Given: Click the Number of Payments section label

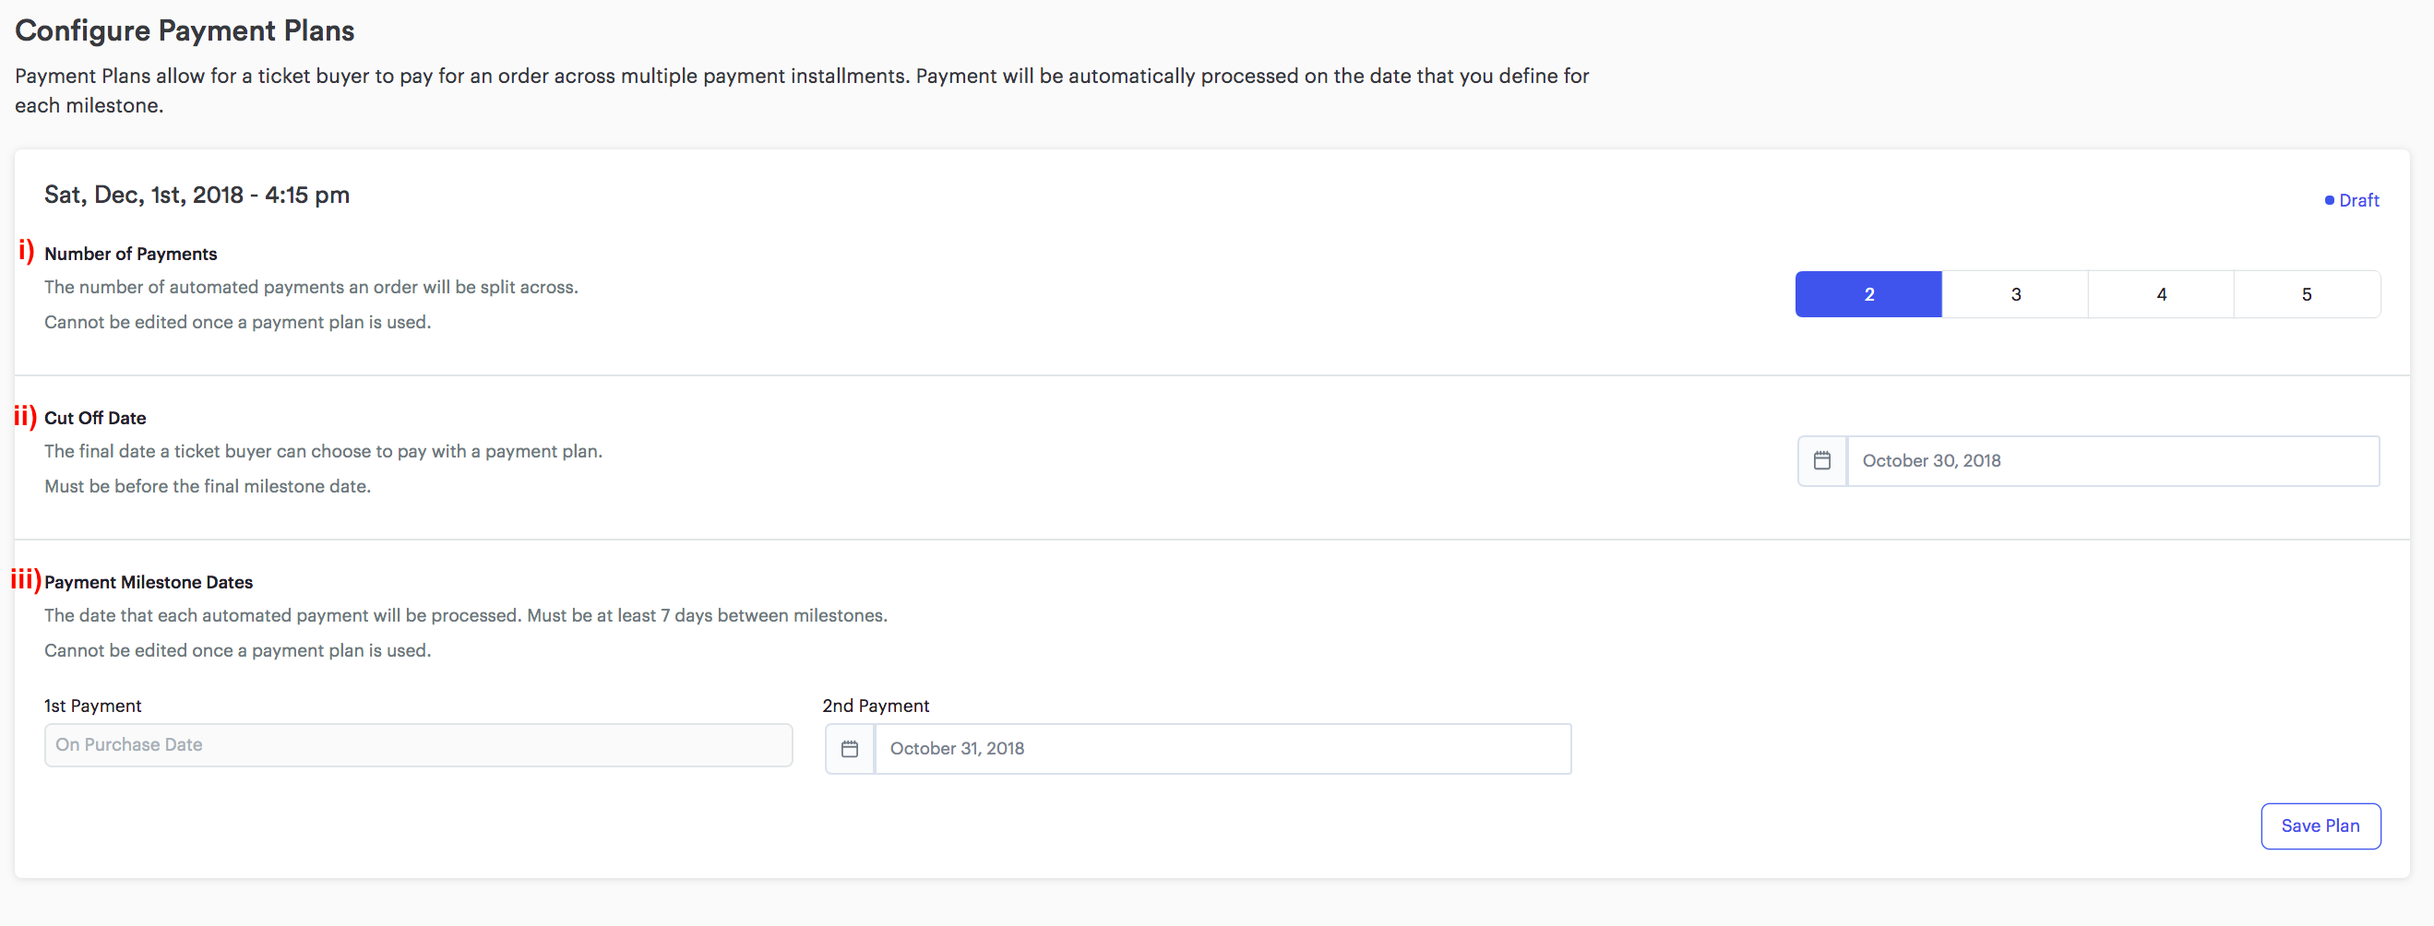Looking at the screenshot, I should [x=130, y=254].
